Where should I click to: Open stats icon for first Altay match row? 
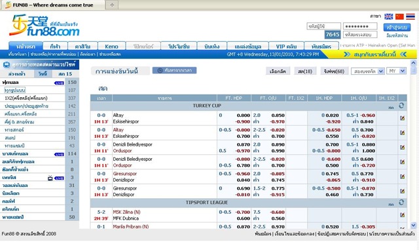(x=402, y=118)
